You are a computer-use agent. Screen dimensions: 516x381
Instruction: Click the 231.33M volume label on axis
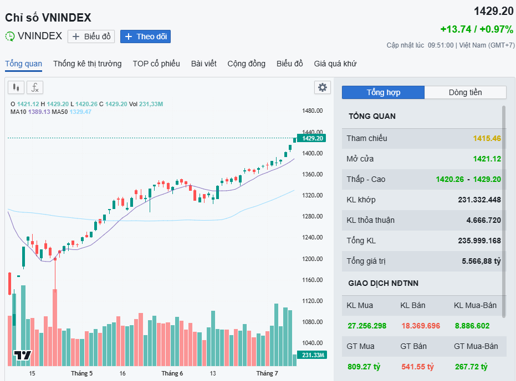pos(312,355)
